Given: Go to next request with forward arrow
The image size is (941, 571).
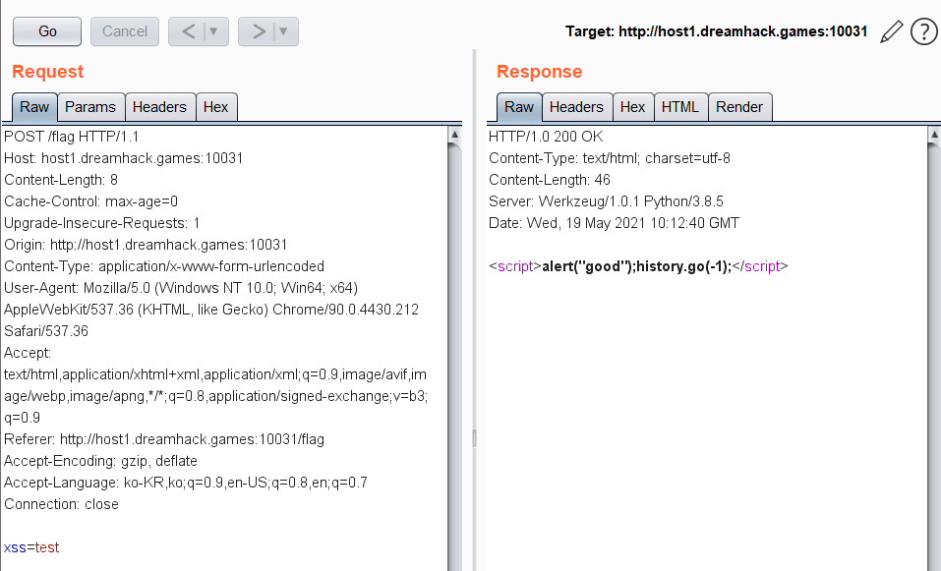Looking at the screenshot, I should [x=258, y=31].
